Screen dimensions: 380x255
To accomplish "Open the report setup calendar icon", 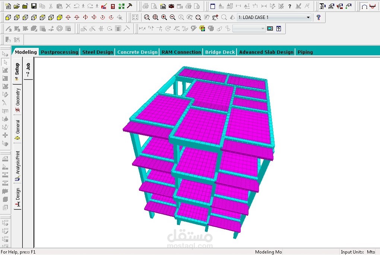I will 163,6.
